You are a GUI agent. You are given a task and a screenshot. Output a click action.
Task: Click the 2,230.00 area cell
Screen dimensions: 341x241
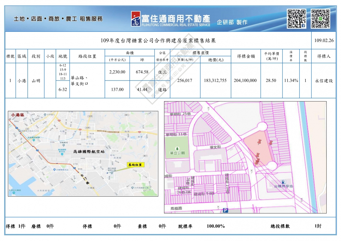click(117, 72)
